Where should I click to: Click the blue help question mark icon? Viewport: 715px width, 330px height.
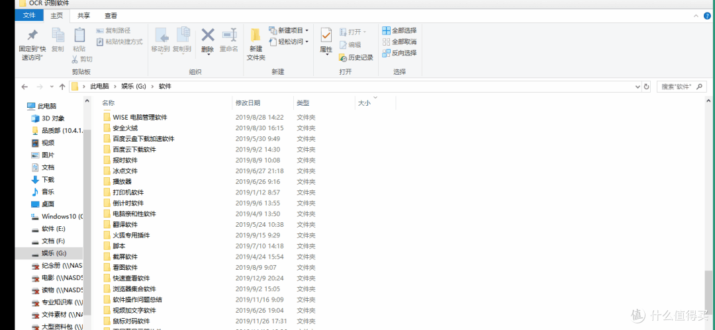[x=707, y=15]
